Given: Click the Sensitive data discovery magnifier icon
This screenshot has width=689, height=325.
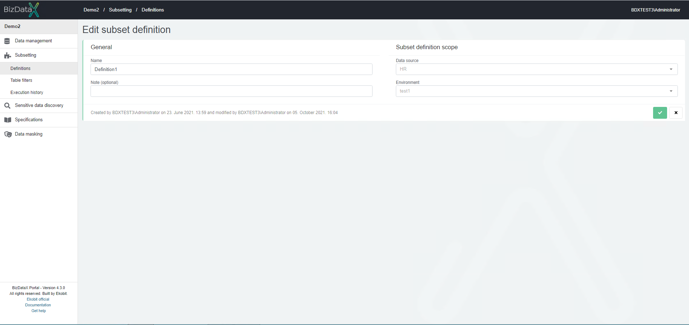Looking at the screenshot, I should [x=7, y=106].
